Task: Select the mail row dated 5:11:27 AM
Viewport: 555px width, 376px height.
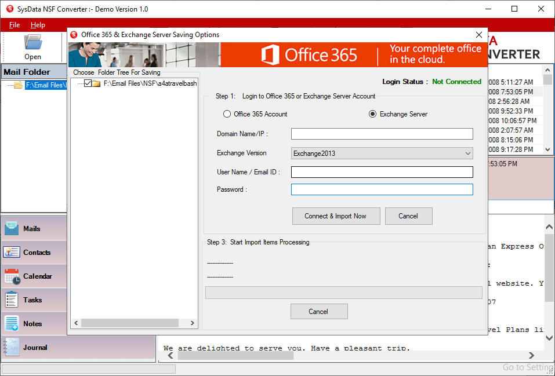Action: tap(515, 82)
